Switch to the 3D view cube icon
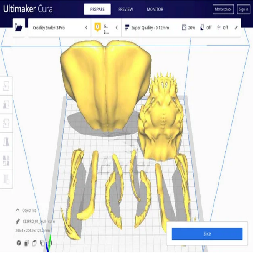The height and width of the screenshot is (253, 253). tap(19, 243)
